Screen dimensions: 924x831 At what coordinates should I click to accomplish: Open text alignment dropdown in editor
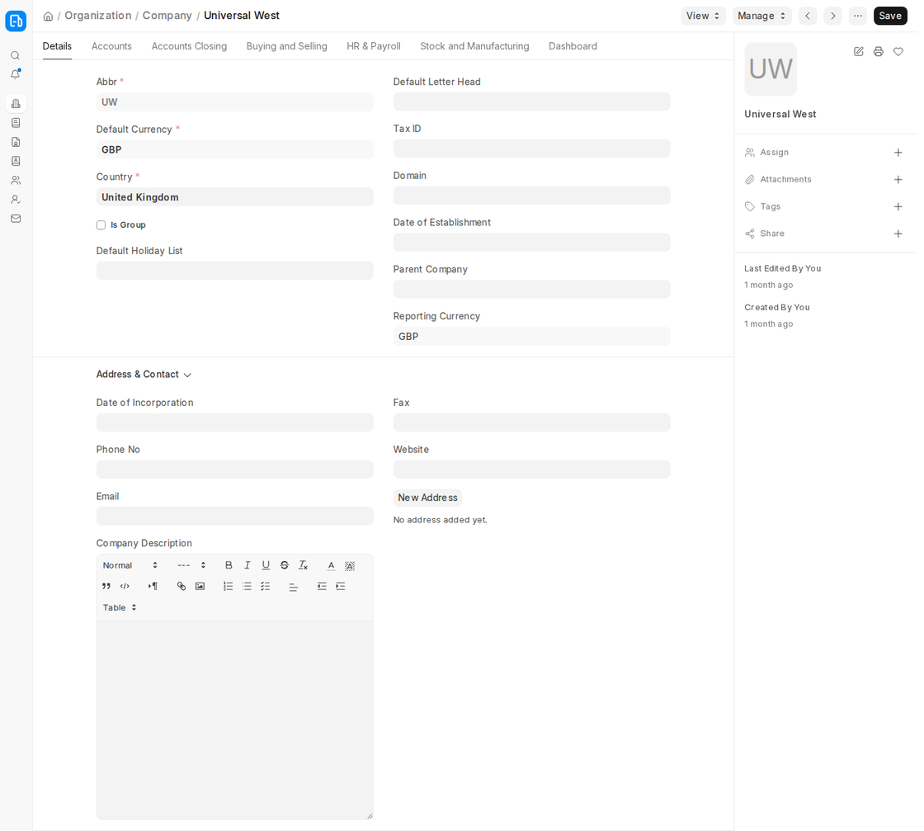(294, 586)
